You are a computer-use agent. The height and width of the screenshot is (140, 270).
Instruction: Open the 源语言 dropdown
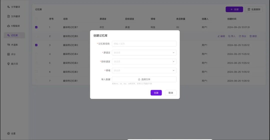coord(144,53)
